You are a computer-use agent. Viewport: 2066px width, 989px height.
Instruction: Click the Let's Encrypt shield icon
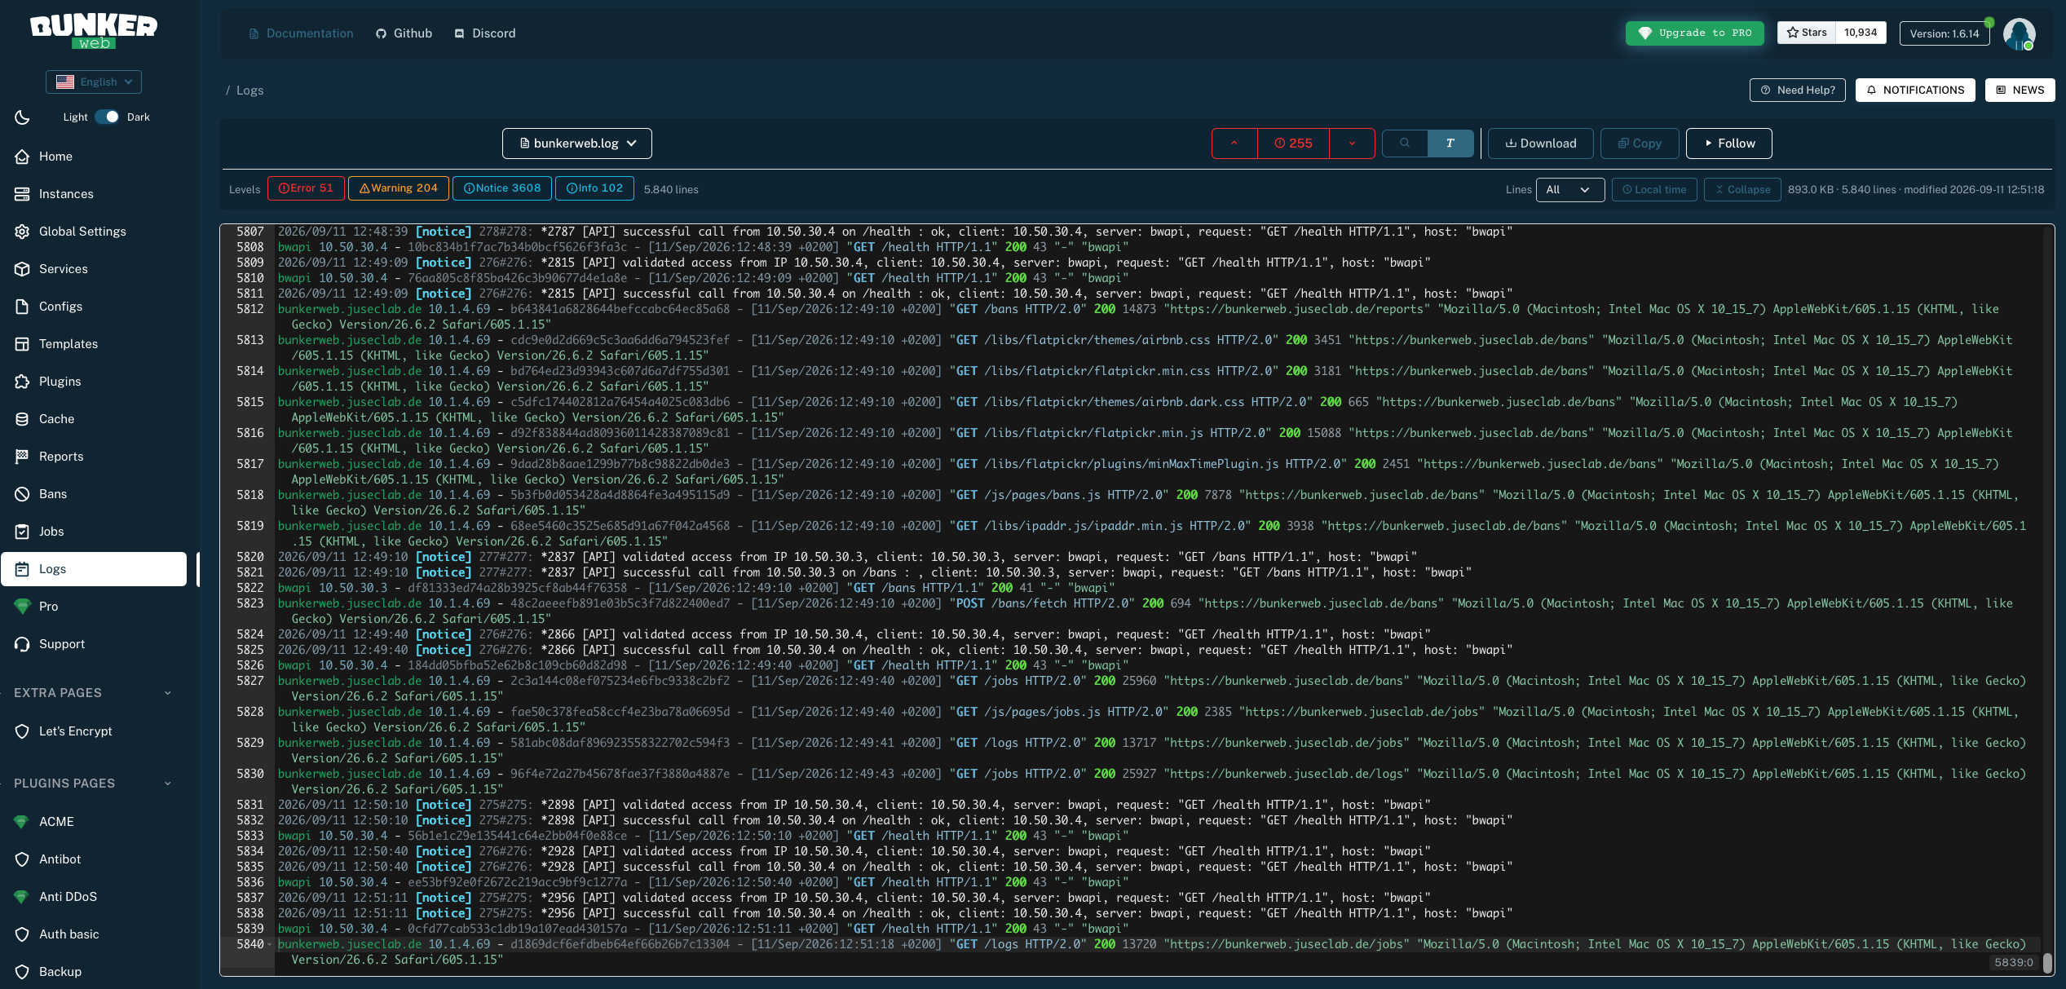tap(22, 731)
